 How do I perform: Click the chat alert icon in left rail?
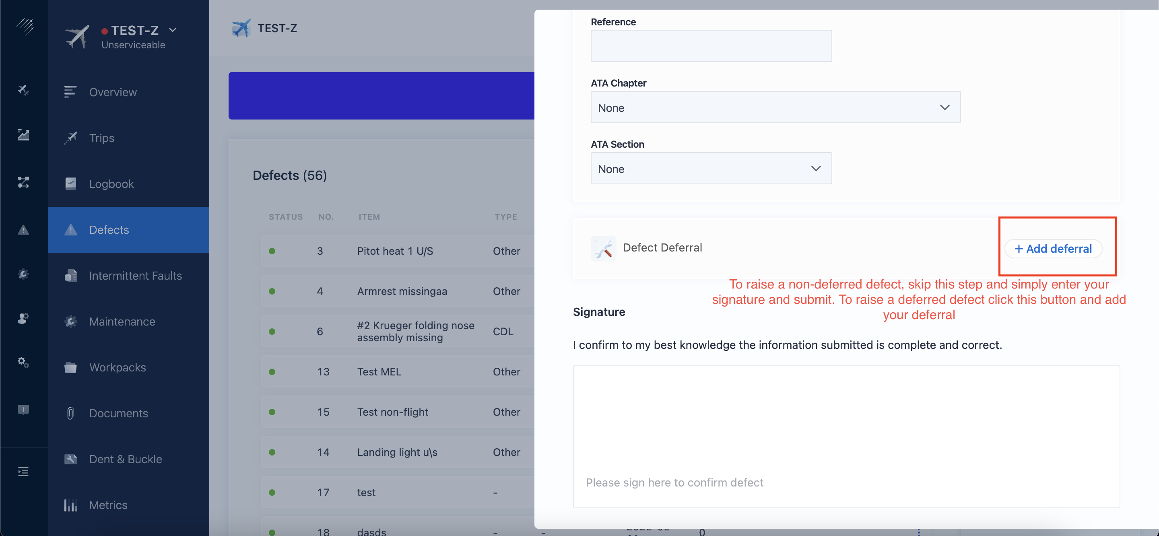pyautogui.click(x=23, y=409)
